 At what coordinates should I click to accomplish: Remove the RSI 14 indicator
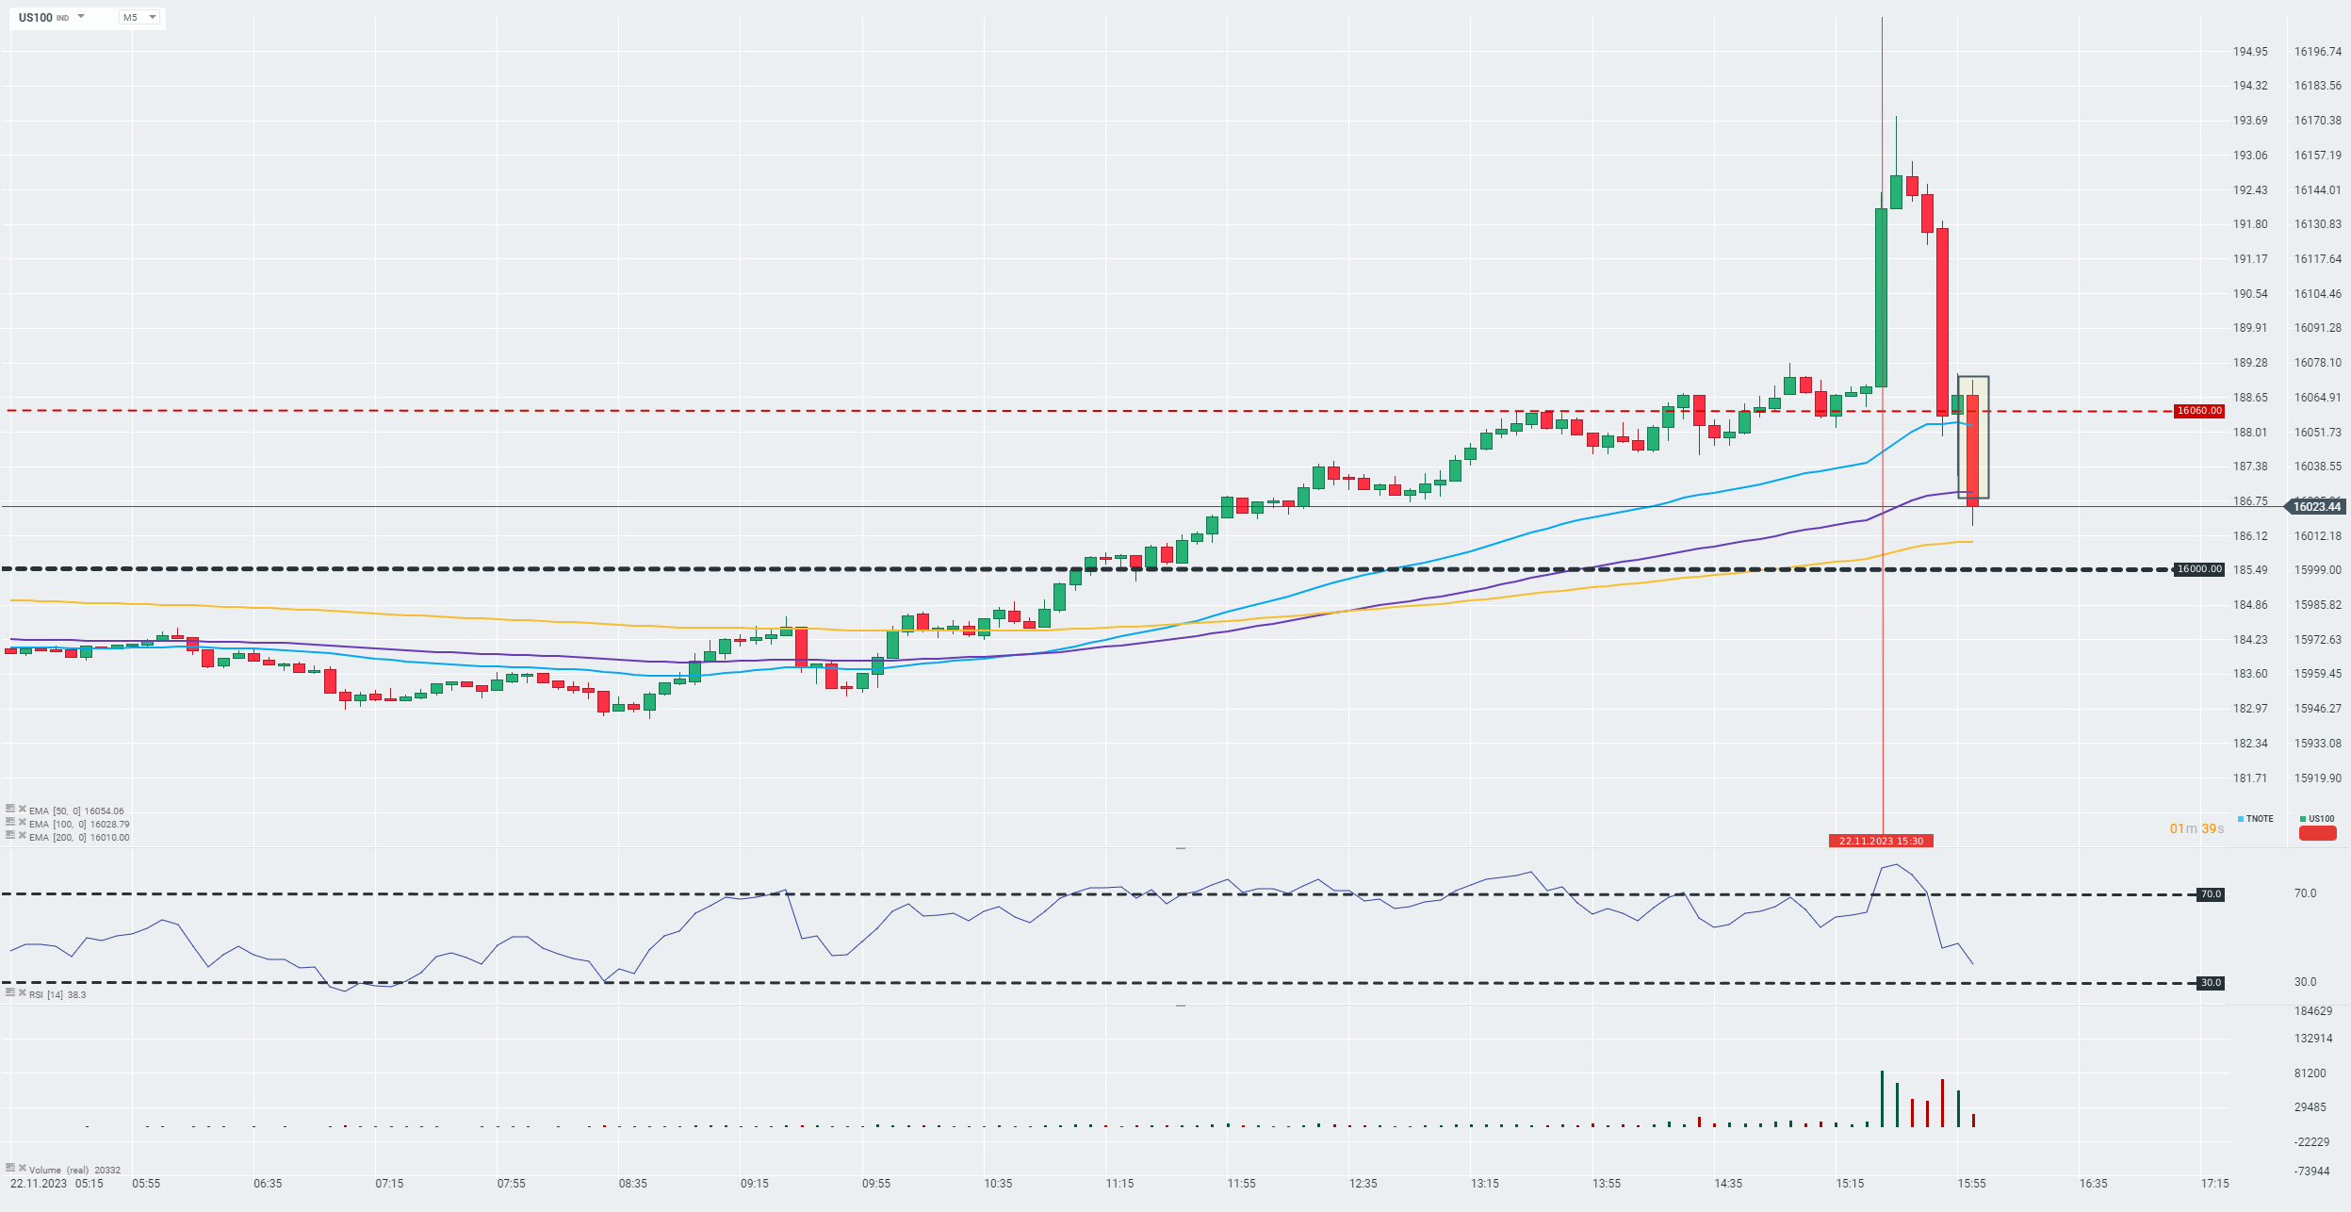pyautogui.click(x=22, y=993)
